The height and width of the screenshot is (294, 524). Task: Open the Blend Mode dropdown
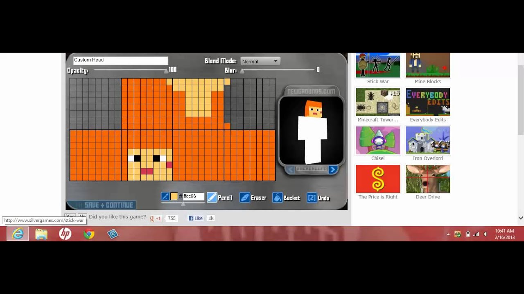coord(260,61)
